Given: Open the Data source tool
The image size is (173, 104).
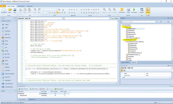Looking at the screenshot, I should (x=122, y=11).
